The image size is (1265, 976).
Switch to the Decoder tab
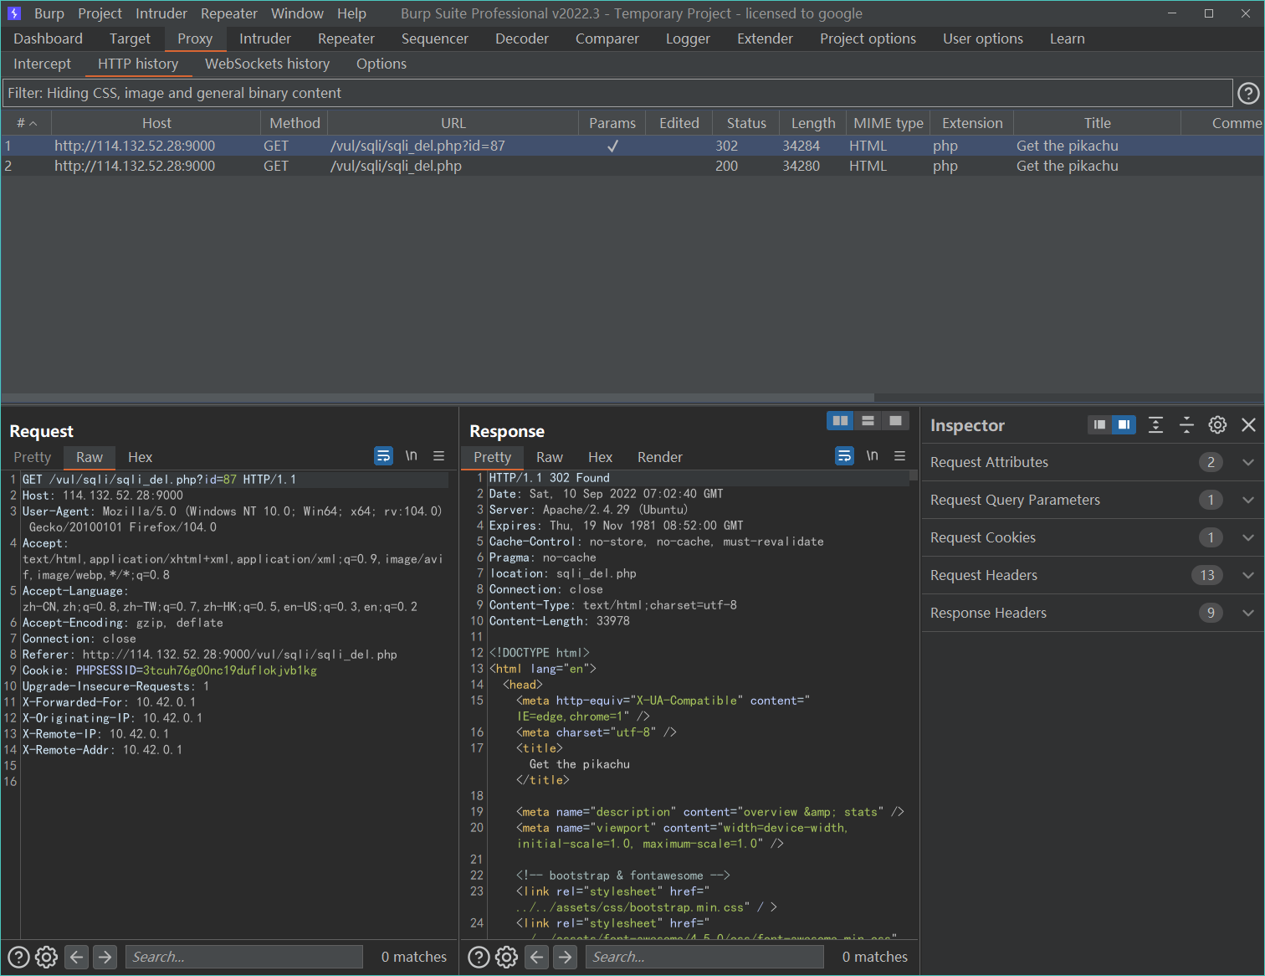click(x=522, y=39)
